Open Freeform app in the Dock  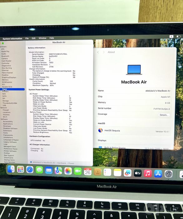coord(127,173)
